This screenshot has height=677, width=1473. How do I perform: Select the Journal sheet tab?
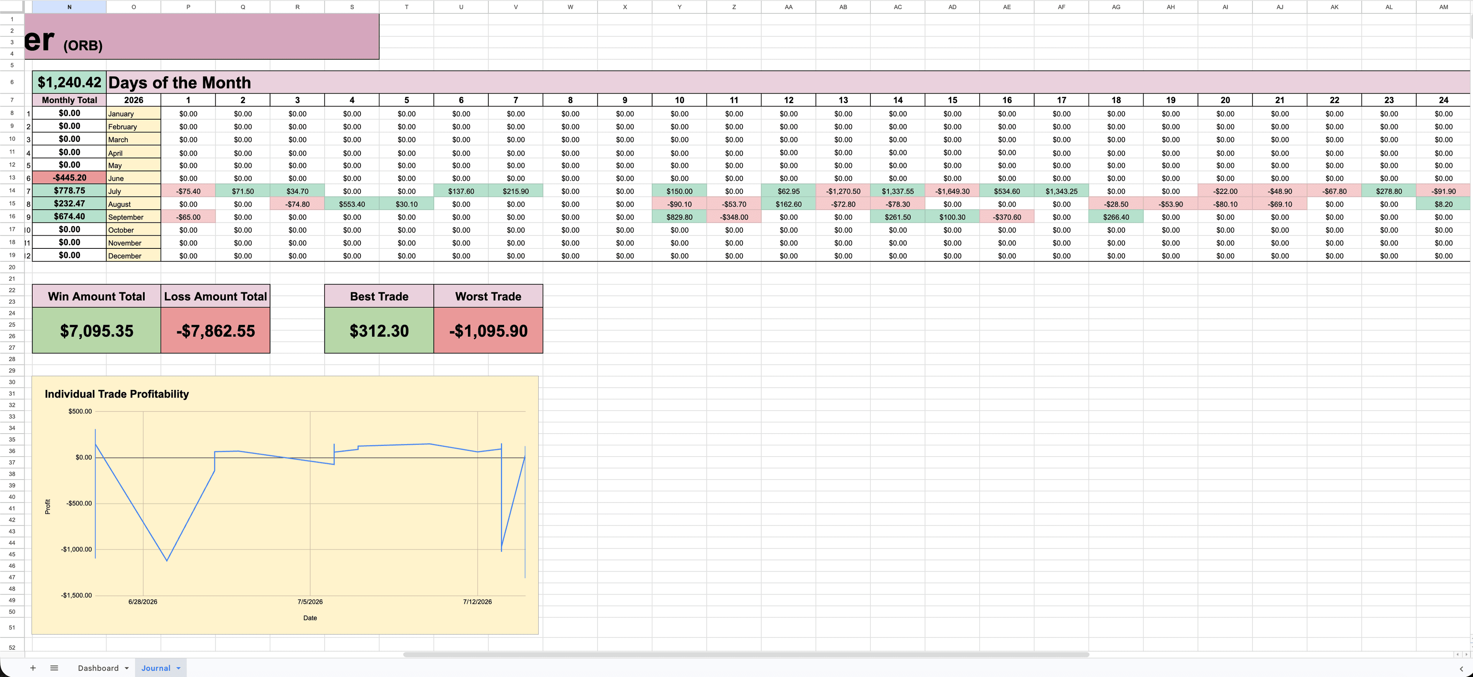156,668
